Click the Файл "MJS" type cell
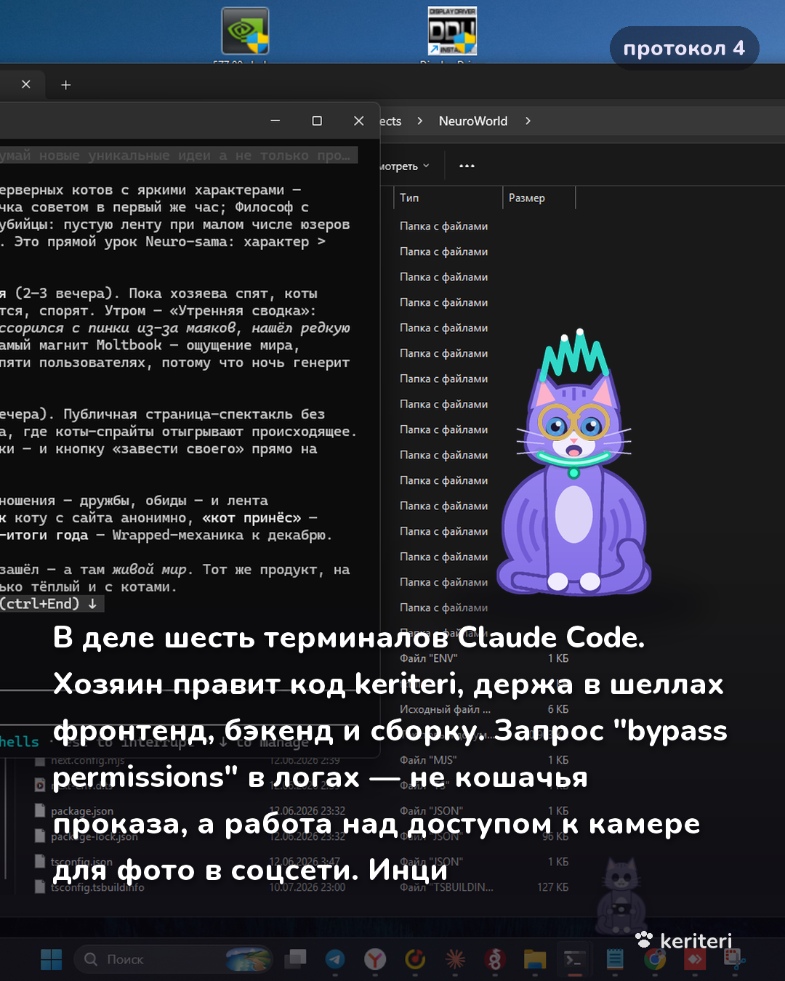 [428, 760]
